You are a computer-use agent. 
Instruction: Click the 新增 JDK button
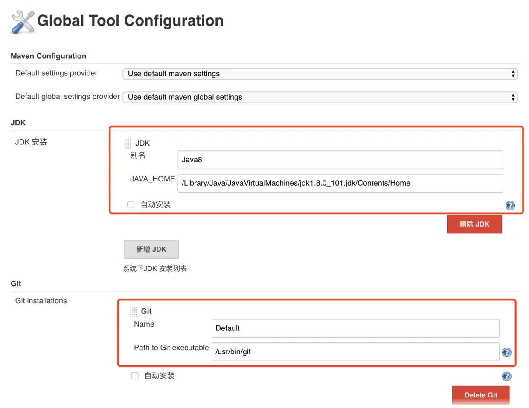pyautogui.click(x=151, y=249)
